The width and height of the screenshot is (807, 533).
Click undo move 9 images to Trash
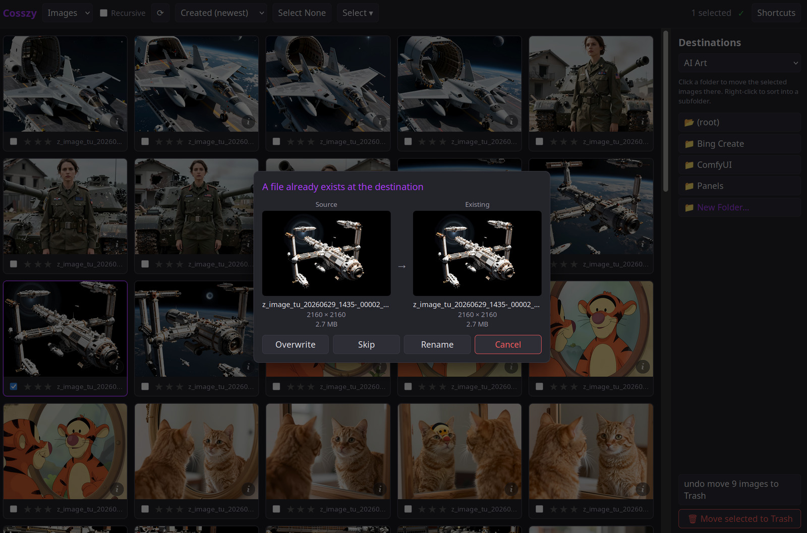tap(740, 490)
